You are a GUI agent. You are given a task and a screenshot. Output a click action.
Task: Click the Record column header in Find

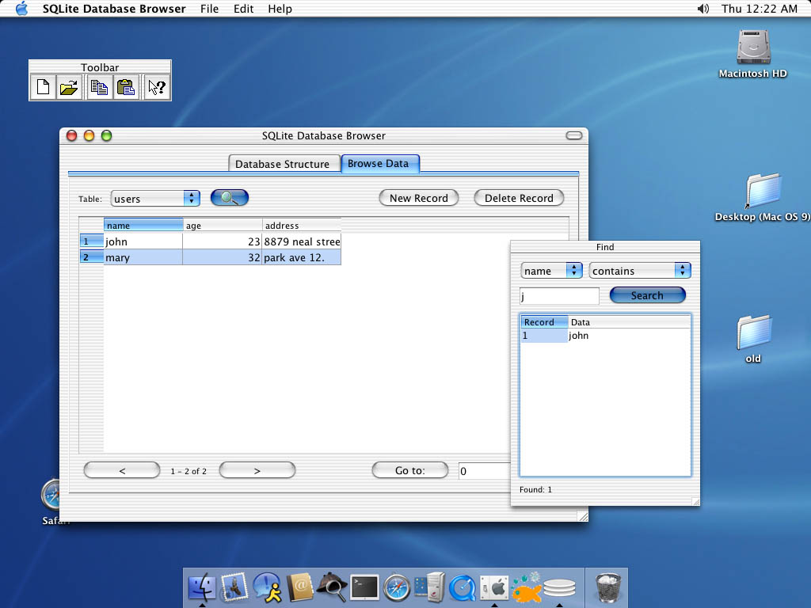pos(544,321)
